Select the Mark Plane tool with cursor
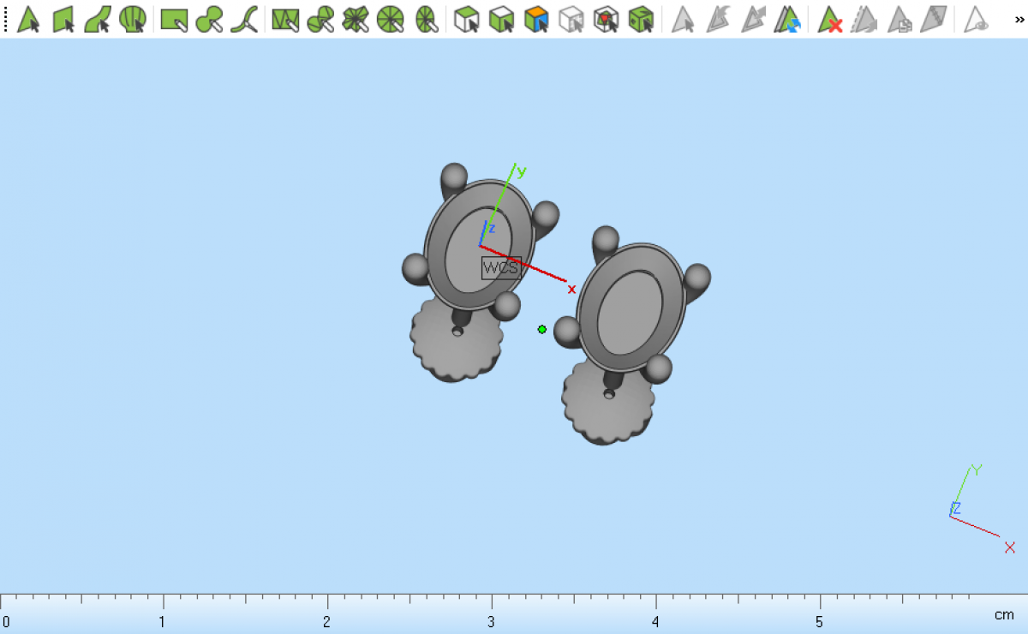The image size is (1028, 634). point(64,19)
